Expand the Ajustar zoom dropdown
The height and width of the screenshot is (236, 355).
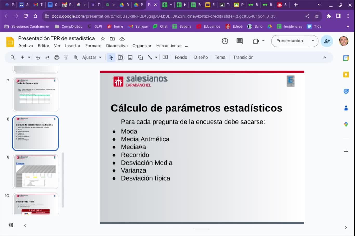[x=92, y=58]
